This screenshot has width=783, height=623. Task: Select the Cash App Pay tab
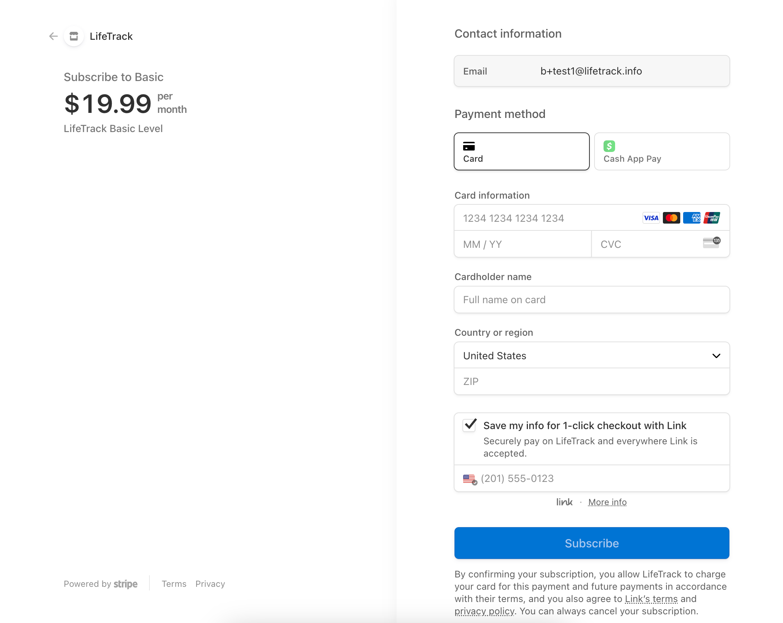661,151
